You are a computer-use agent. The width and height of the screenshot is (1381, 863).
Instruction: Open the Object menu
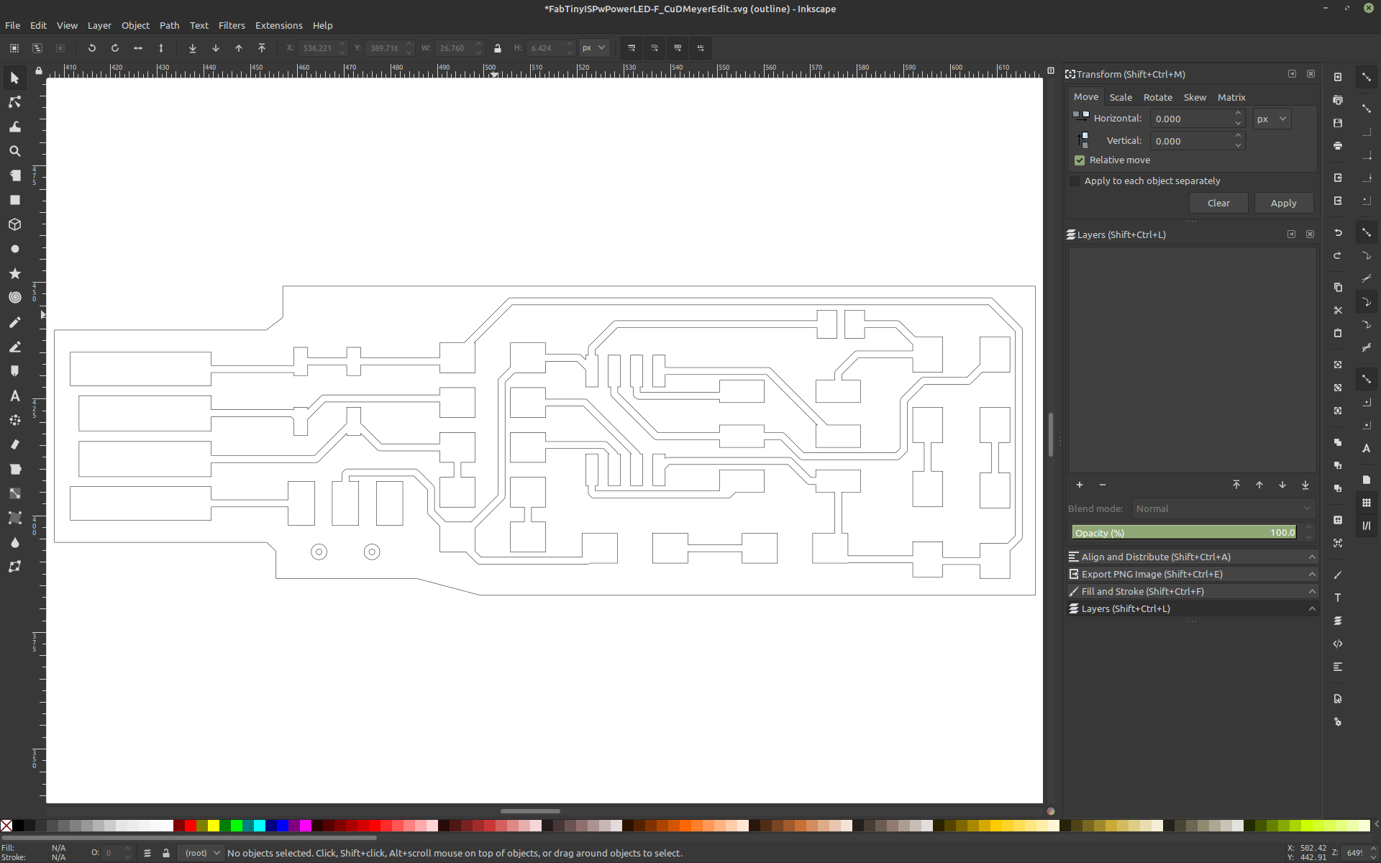click(135, 25)
